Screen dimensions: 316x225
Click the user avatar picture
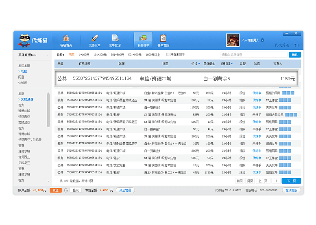pos(232,40)
